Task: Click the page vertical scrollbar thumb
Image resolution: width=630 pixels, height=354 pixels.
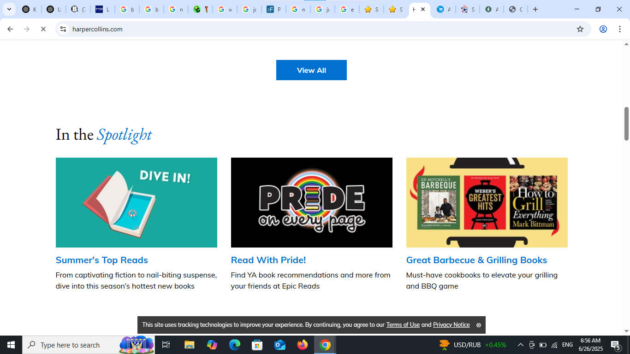Action: click(x=626, y=124)
